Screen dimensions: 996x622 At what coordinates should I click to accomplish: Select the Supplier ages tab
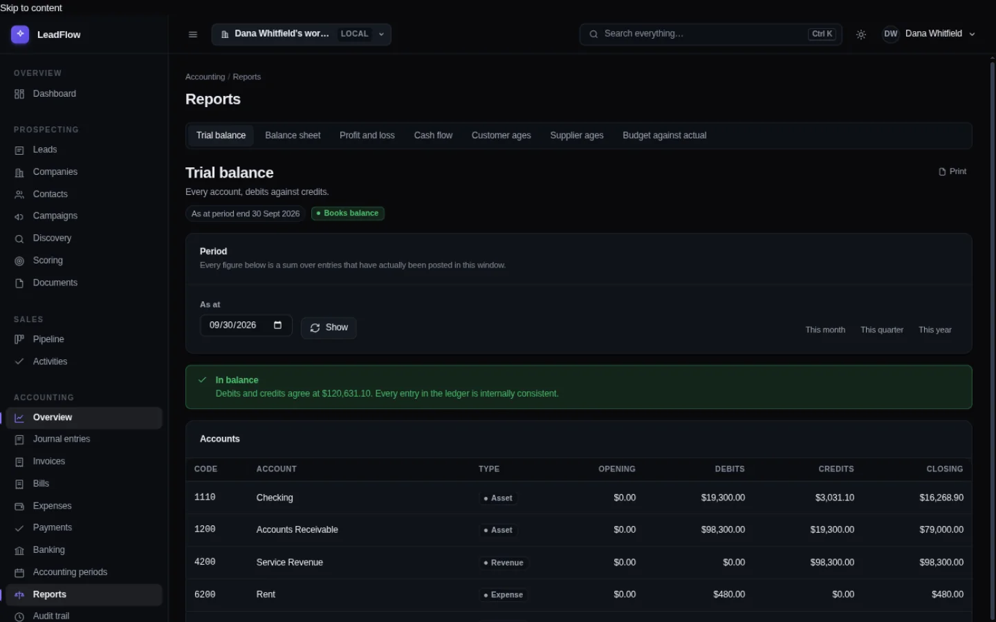click(577, 135)
